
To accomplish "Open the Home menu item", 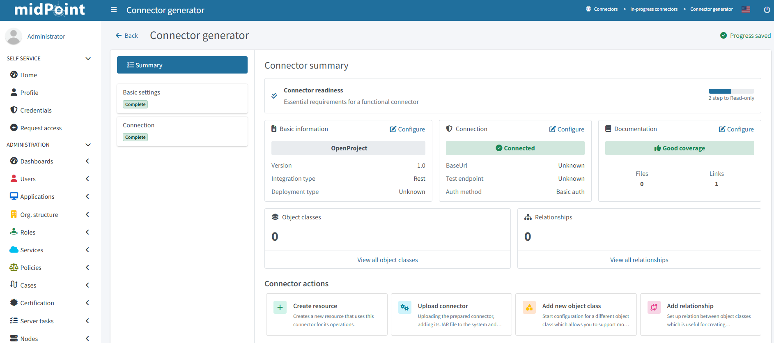I will (x=51, y=75).
